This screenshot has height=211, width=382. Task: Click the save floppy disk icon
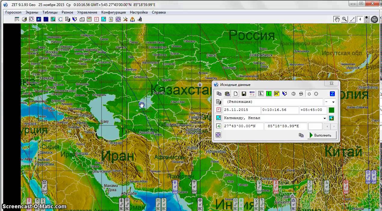pyautogui.click(x=244, y=94)
